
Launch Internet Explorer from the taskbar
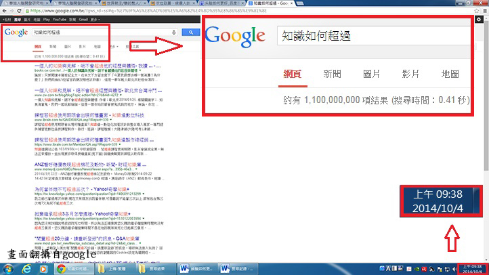(26, 268)
